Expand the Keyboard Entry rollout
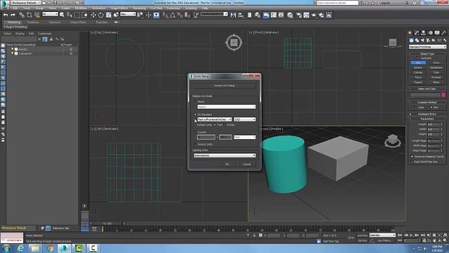 coord(427,114)
